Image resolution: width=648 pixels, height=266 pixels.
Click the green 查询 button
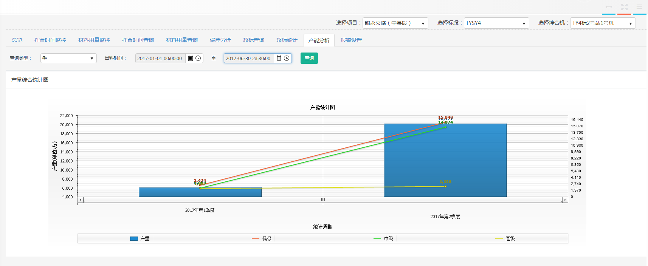tap(309, 58)
